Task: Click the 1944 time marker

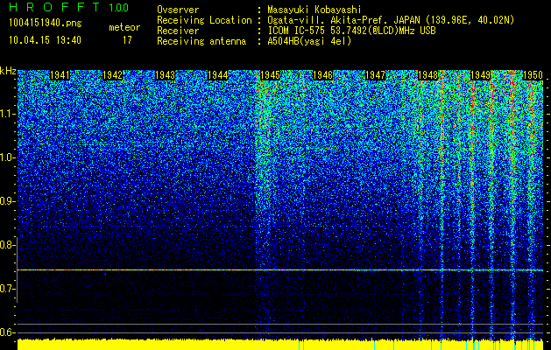Action: coord(218,75)
